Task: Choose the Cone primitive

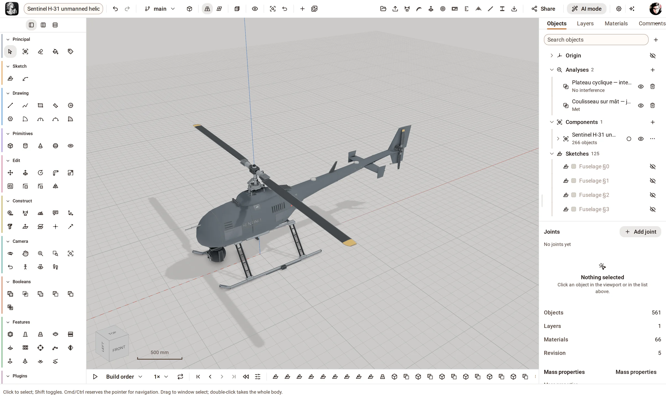Action: 41,146
